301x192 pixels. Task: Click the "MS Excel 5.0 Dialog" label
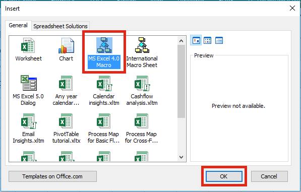click(x=28, y=100)
